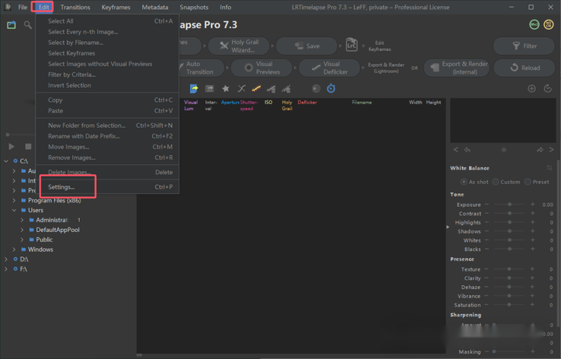Click the stopwatch timer icon

(331, 89)
